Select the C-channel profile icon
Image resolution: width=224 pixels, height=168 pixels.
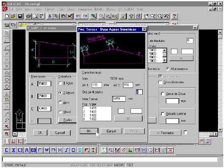(x=6, y=150)
